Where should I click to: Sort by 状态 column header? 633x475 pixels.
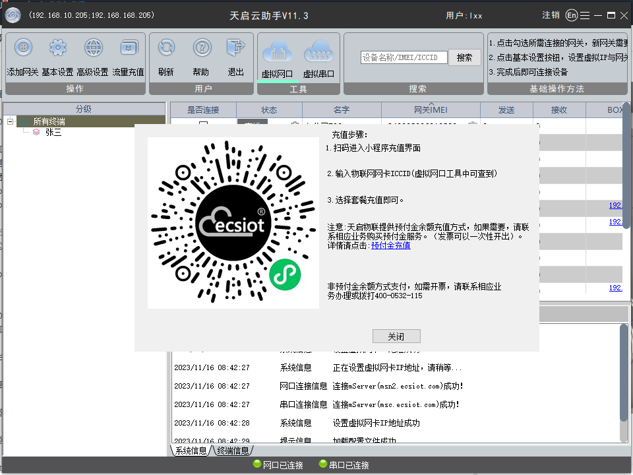pos(269,110)
